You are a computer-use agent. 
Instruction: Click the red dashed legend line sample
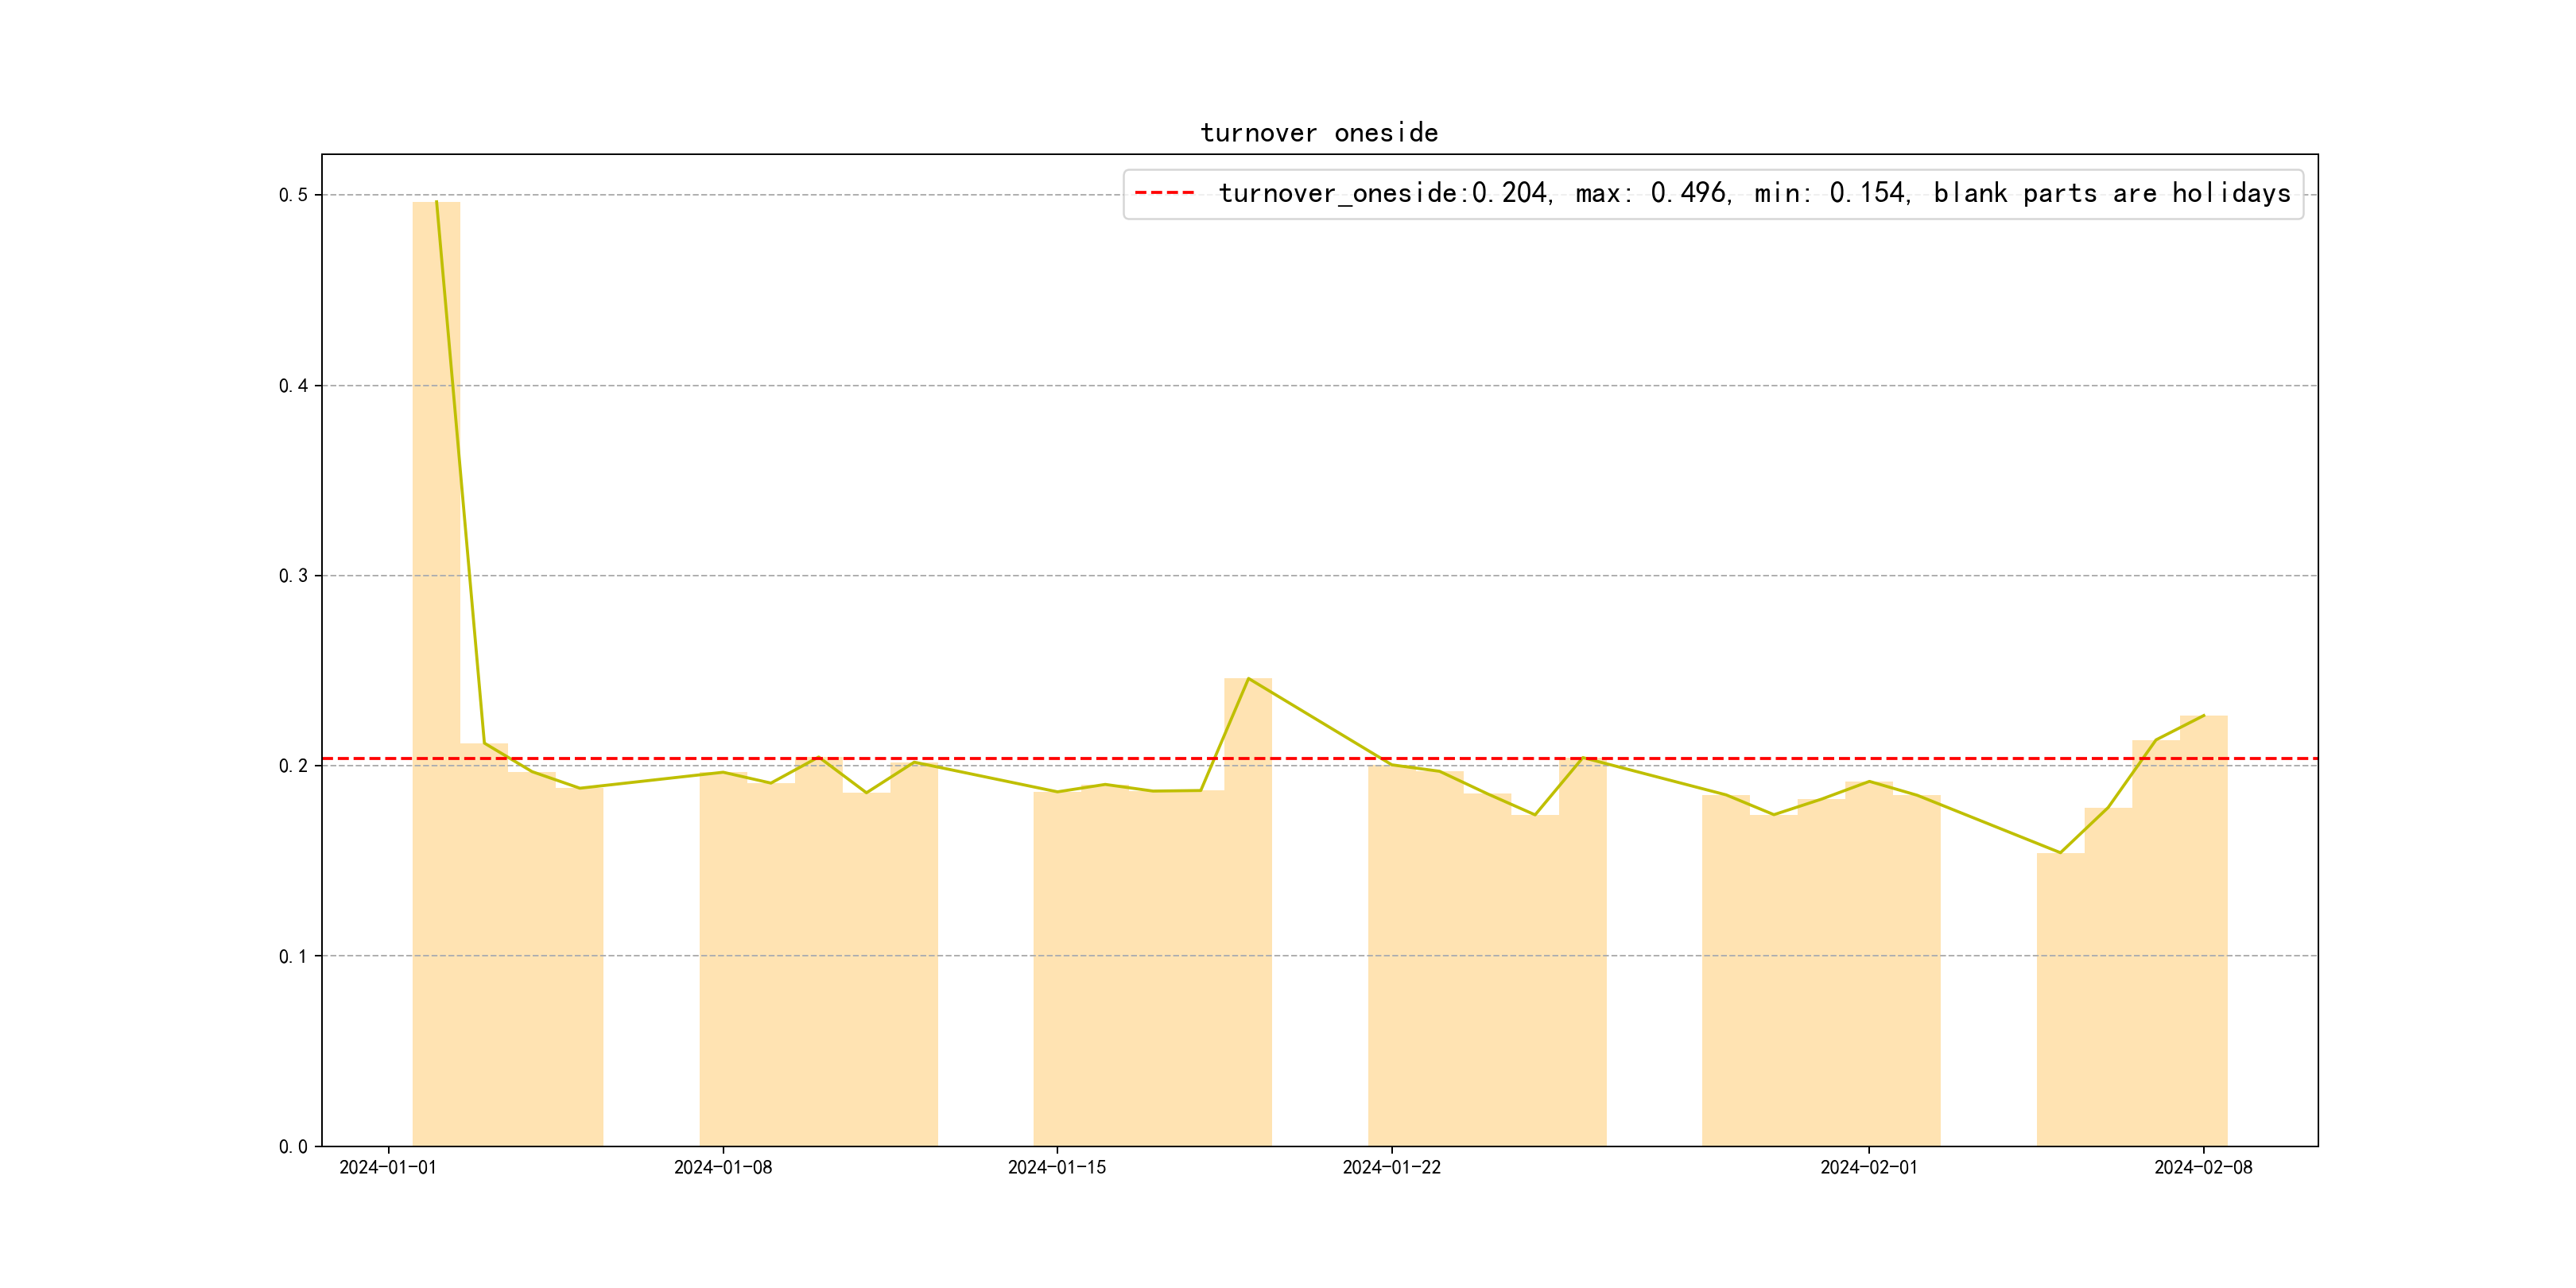[1165, 193]
